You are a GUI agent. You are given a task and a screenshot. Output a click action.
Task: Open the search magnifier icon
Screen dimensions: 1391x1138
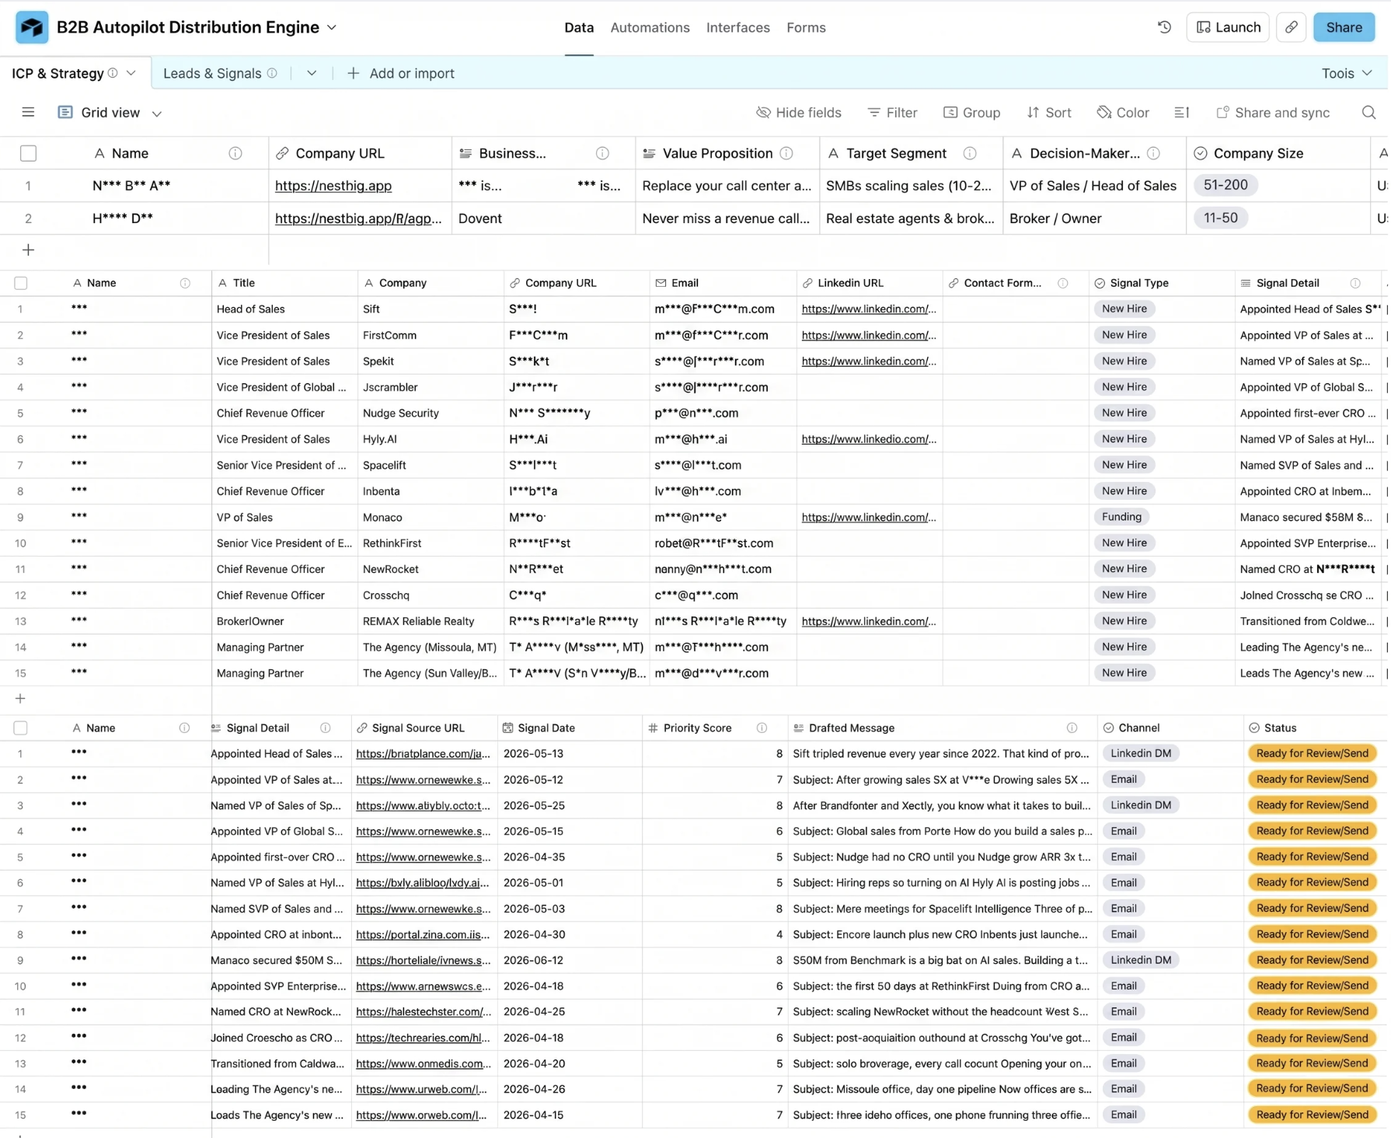coord(1368,113)
